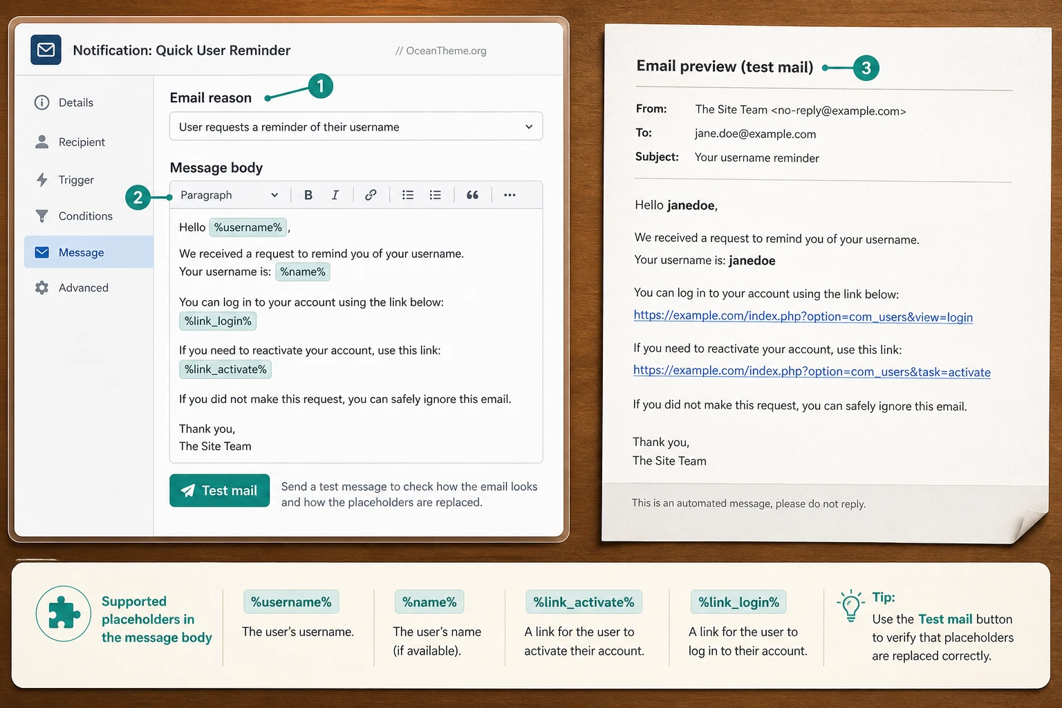Click the Recipient person icon
1062x708 pixels.
(42, 142)
